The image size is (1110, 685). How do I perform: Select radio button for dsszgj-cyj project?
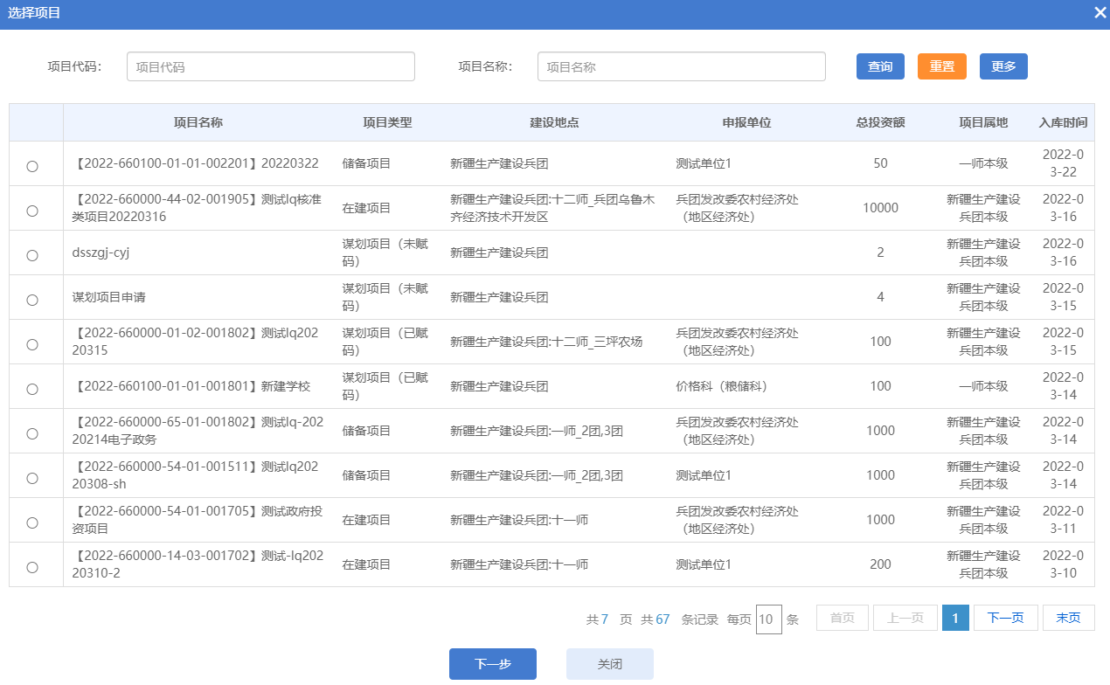tap(32, 255)
